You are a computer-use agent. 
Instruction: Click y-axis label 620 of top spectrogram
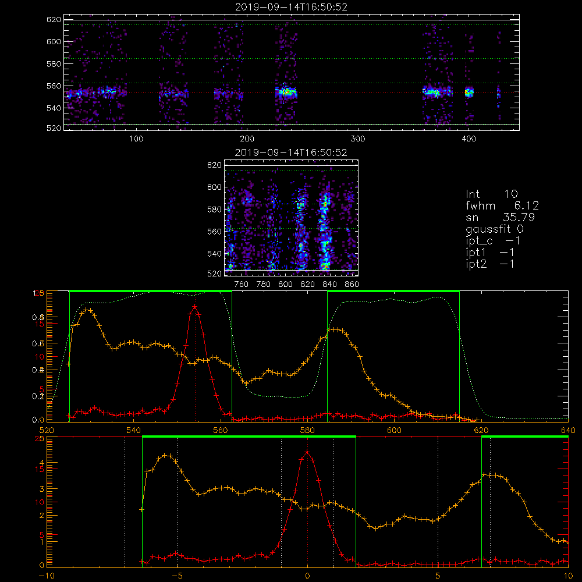tap(54, 20)
